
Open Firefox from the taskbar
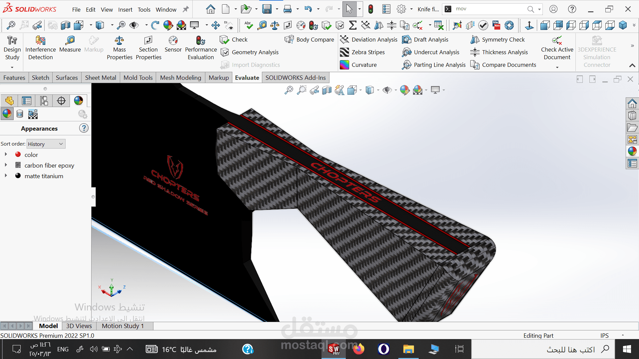pos(358,349)
